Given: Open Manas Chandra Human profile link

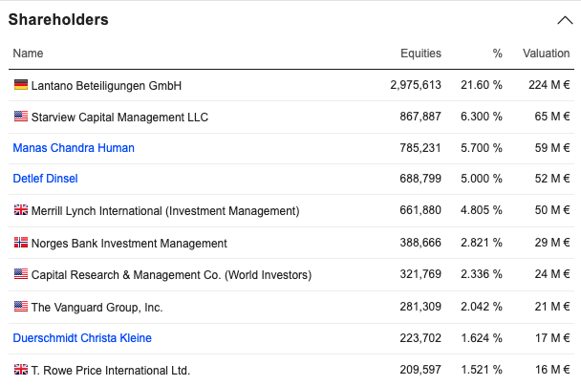Looking at the screenshot, I should point(74,148).
